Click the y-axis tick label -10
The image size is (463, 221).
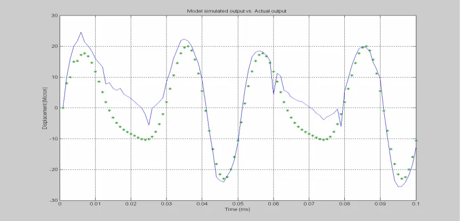point(53,139)
